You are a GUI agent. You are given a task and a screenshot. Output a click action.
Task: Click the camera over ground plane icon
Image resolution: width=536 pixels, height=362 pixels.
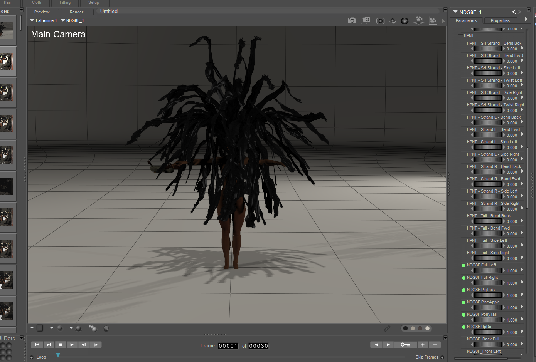[x=419, y=20]
